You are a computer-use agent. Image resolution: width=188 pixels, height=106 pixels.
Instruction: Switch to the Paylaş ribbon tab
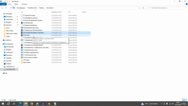point(16,4)
